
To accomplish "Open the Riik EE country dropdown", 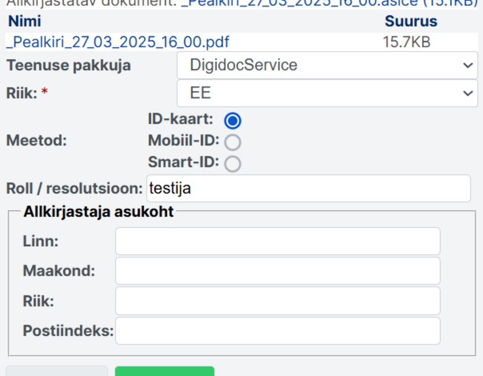I will tap(327, 93).
